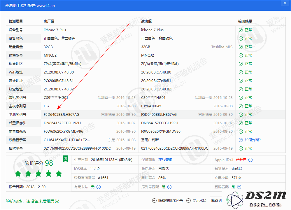291x210 pixels.
Task: Click the green check icon for 前置摄像头 row
Action: point(241,132)
